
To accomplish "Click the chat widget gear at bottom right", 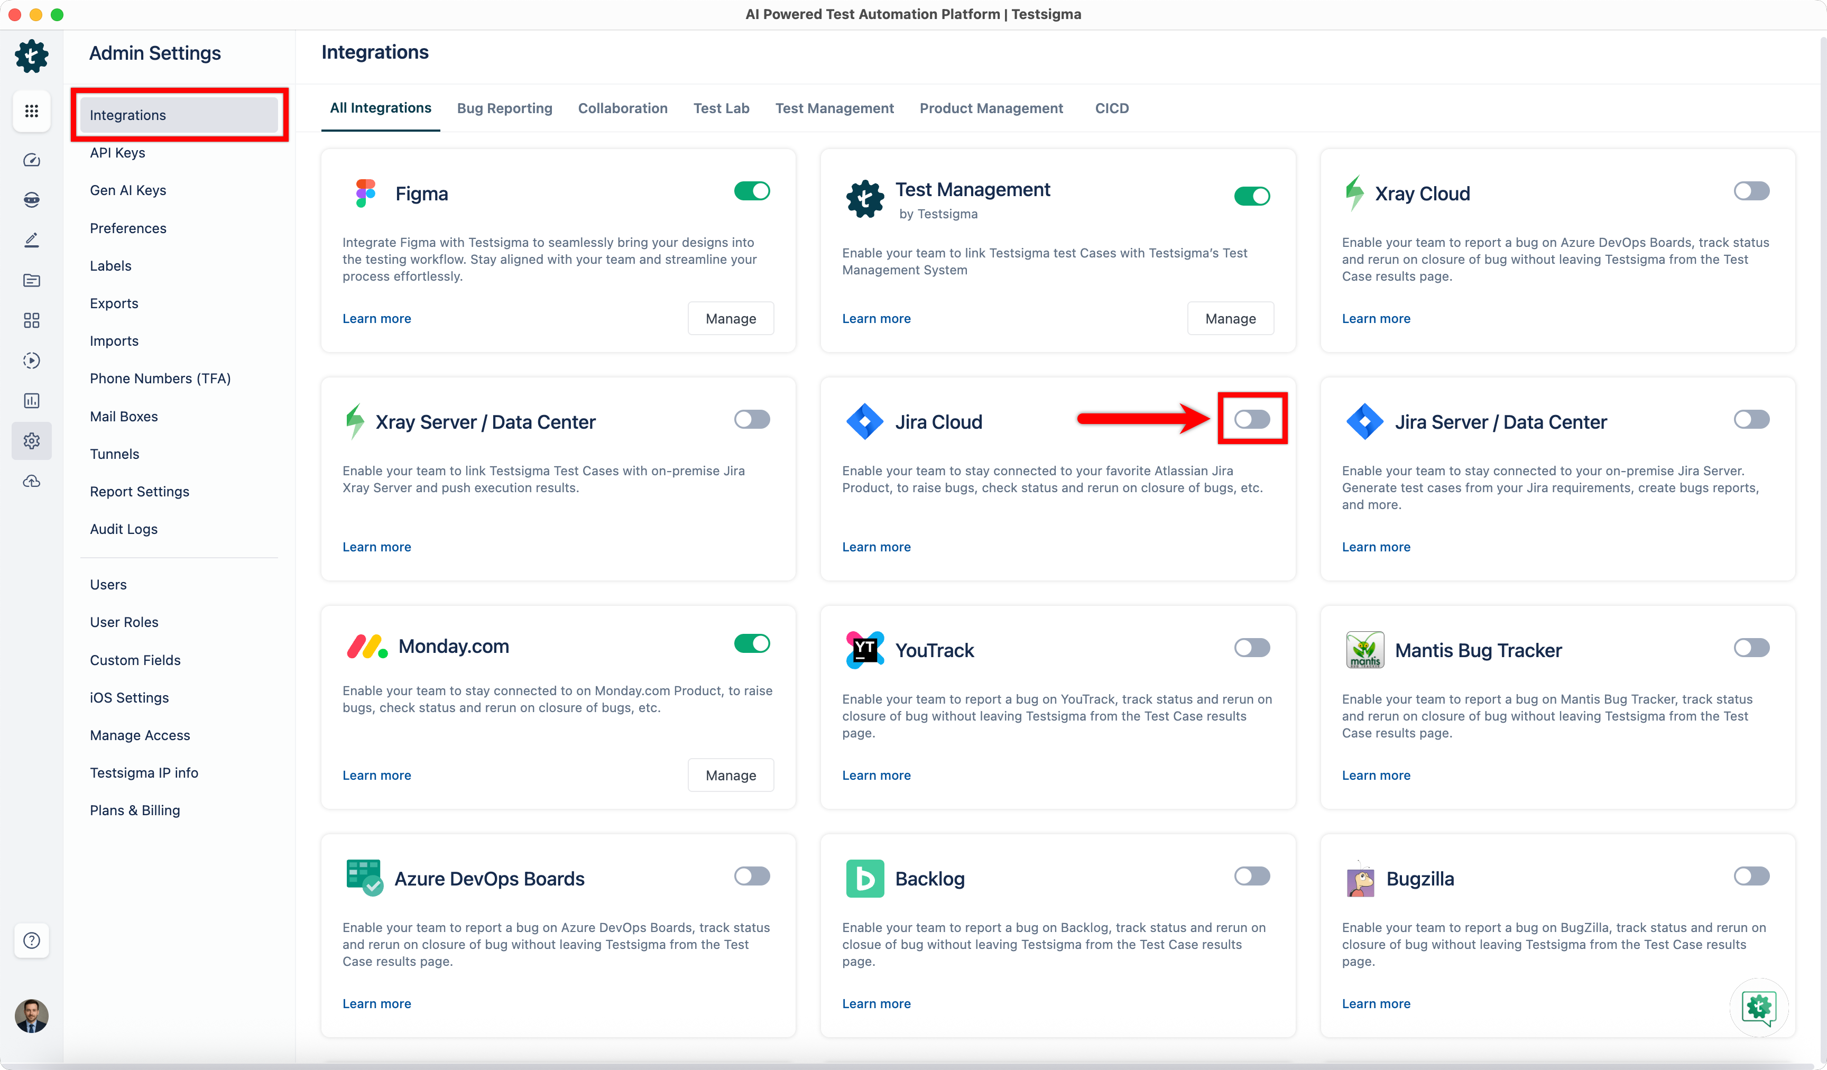I will tap(1758, 1007).
